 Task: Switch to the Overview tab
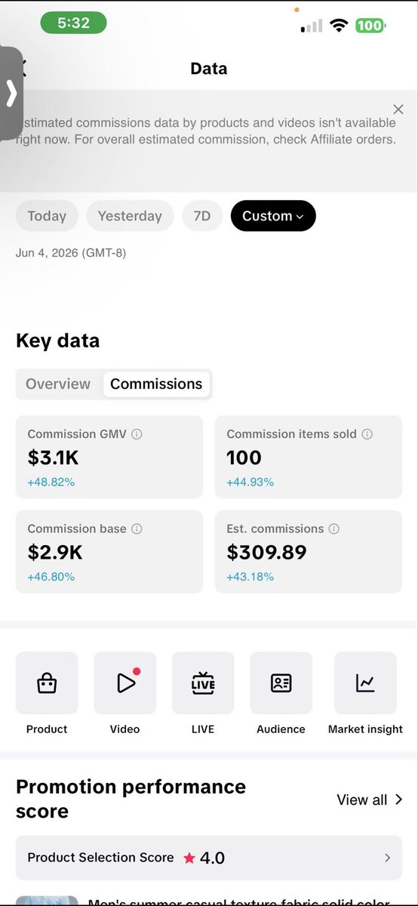(58, 384)
